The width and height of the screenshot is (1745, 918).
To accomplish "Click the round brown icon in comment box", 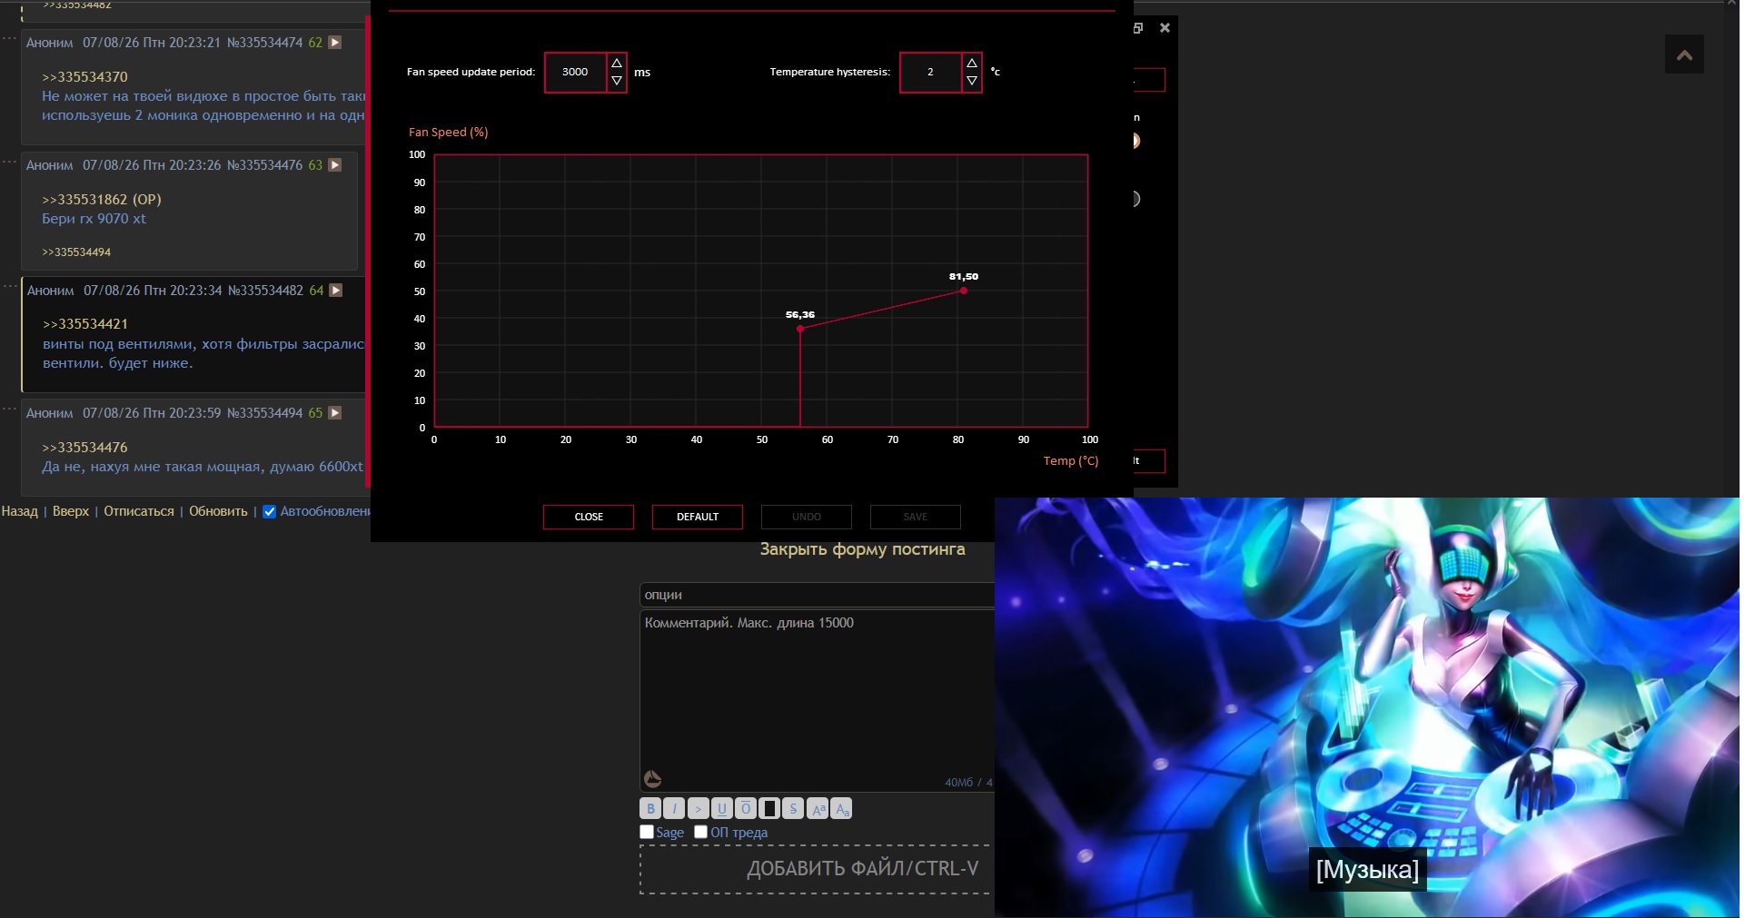I will [652, 779].
